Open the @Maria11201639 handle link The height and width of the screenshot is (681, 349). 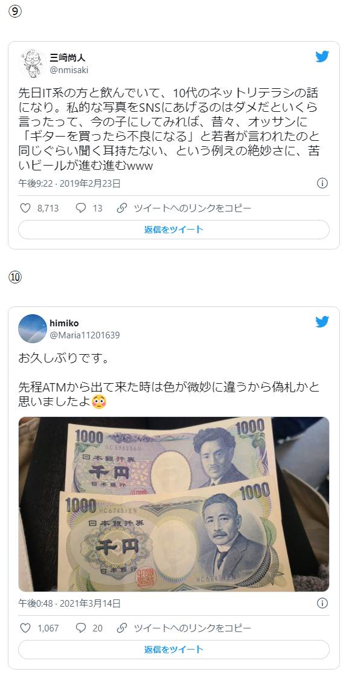tap(85, 335)
